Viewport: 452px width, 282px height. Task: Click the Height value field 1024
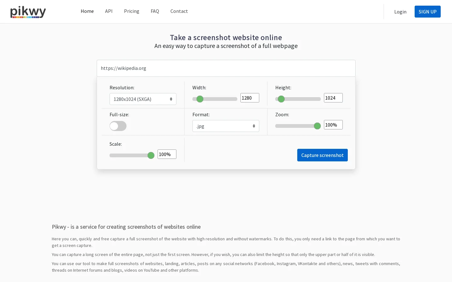(x=333, y=98)
